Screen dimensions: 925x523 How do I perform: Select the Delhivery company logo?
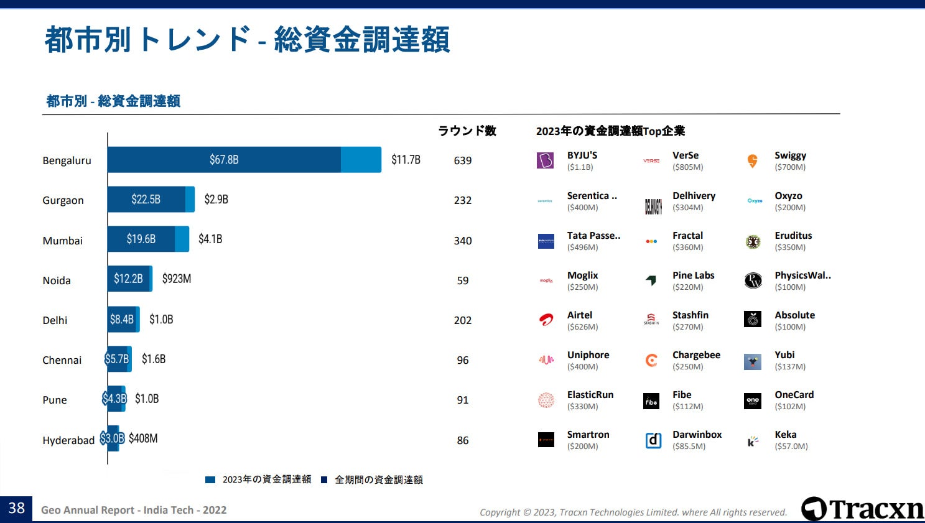(x=653, y=206)
